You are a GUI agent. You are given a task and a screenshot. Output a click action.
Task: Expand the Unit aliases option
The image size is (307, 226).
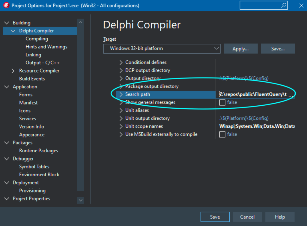(x=121, y=110)
